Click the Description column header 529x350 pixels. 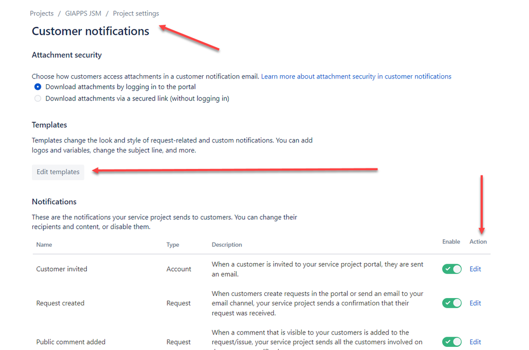227,245
